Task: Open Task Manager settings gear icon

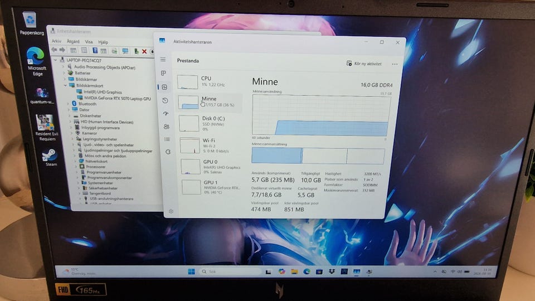Action: coord(171,211)
